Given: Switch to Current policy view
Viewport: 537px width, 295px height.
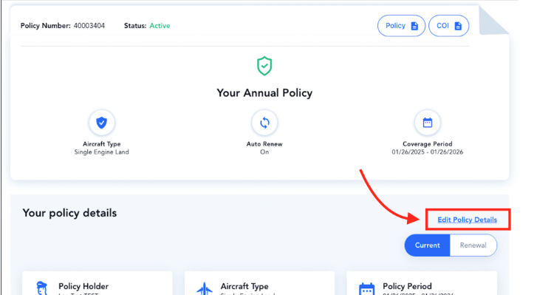Looking at the screenshot, I should [428, 245].
